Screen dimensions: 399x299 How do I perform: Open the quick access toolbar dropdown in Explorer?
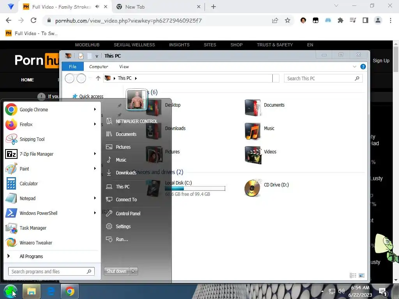[x=97, y=56]
